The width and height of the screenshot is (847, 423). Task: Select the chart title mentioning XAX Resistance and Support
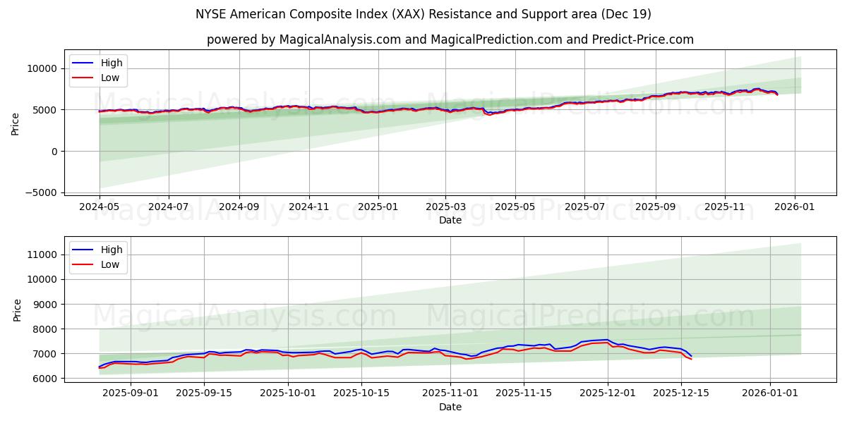423,11
